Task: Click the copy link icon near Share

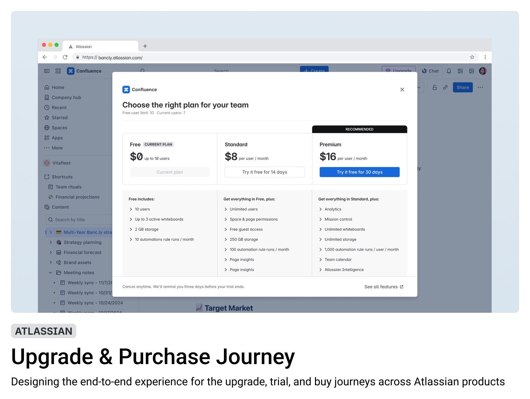Action: point(445,87)
